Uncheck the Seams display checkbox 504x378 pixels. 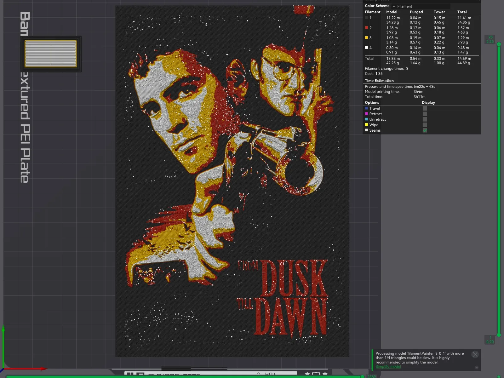pyautogui.click(x=425, y=130)
